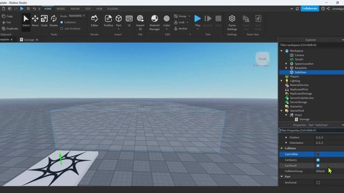Open the Material Manager
The width and height of the screenshot is (344, 193).
click(x=154, y=23)
